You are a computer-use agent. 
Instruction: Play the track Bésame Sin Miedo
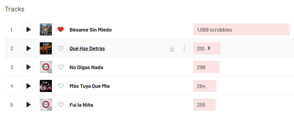[x=28, y=29]
